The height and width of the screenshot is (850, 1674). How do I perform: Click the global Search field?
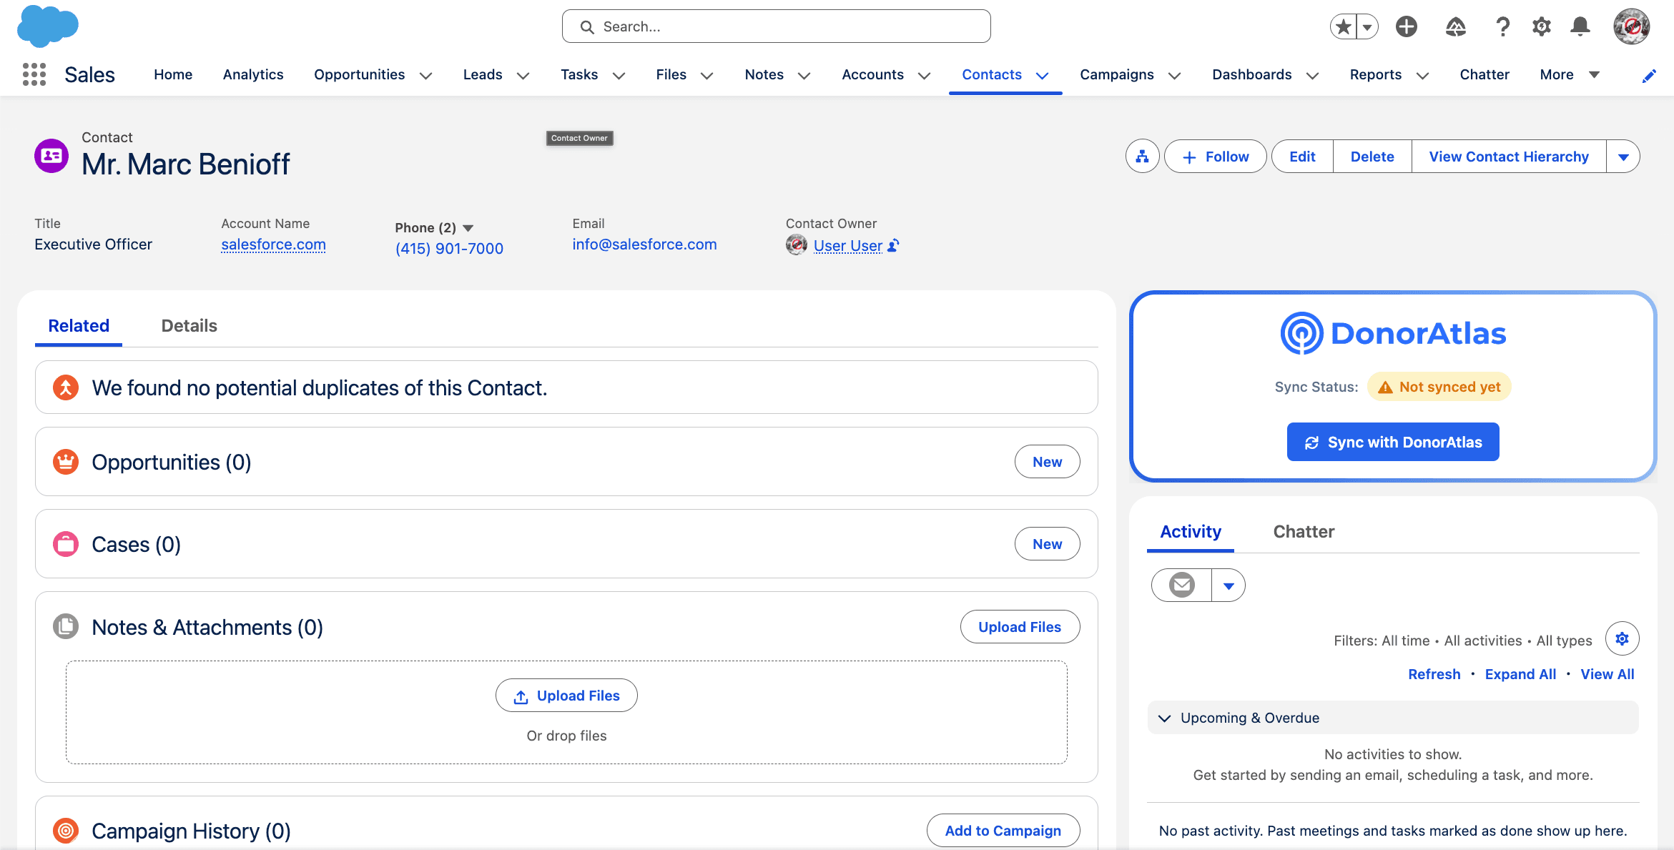click(776, 26)
